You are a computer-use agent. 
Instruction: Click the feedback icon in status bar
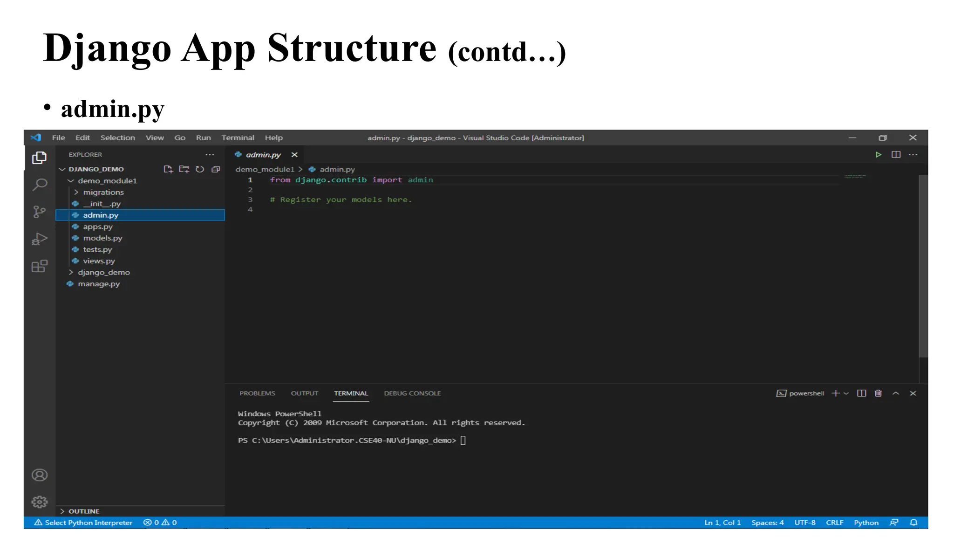[x=894, y=523]
